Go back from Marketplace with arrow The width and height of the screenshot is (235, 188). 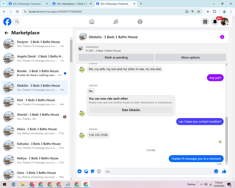(x=6, y=33)
